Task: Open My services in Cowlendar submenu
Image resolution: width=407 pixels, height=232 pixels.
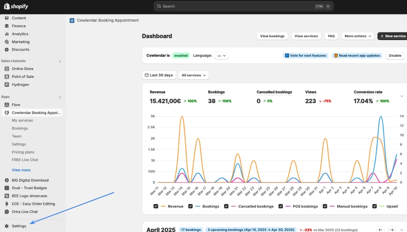Action: pyautogui.click(x=22, y=120)
